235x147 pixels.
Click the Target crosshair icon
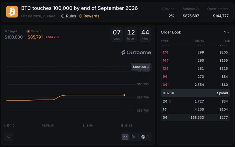(x=6, y=31)
